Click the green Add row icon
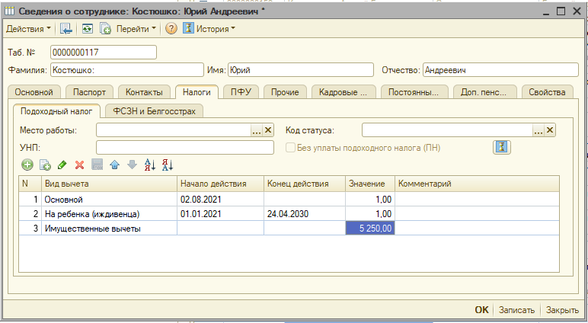This screenshot has height=323, width=588. 27,165
